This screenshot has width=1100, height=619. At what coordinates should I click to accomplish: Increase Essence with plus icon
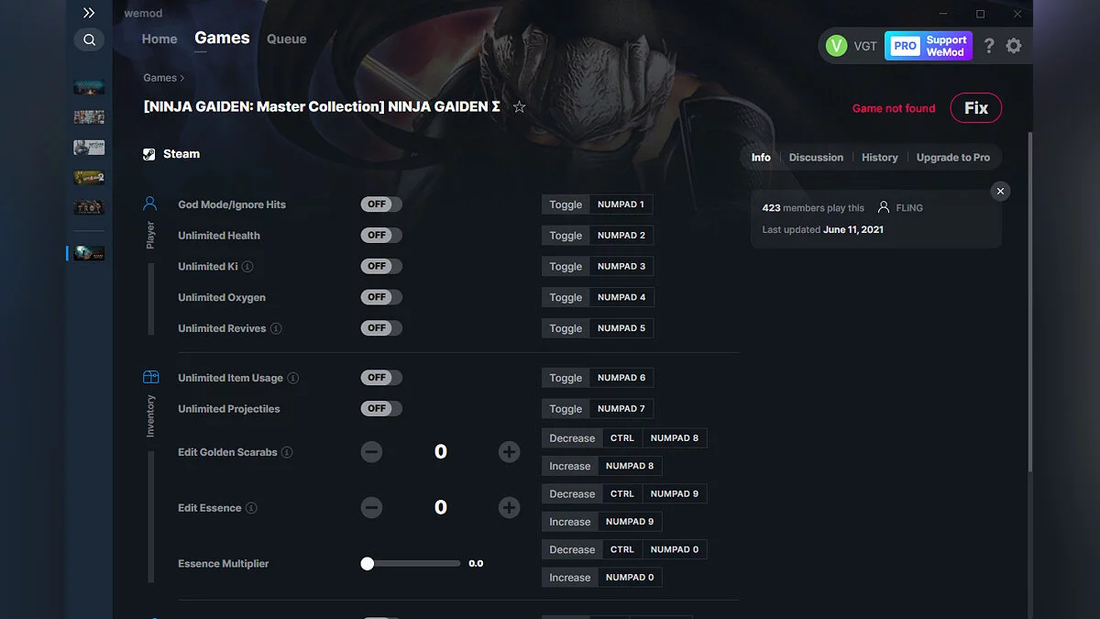pos(510,508)
